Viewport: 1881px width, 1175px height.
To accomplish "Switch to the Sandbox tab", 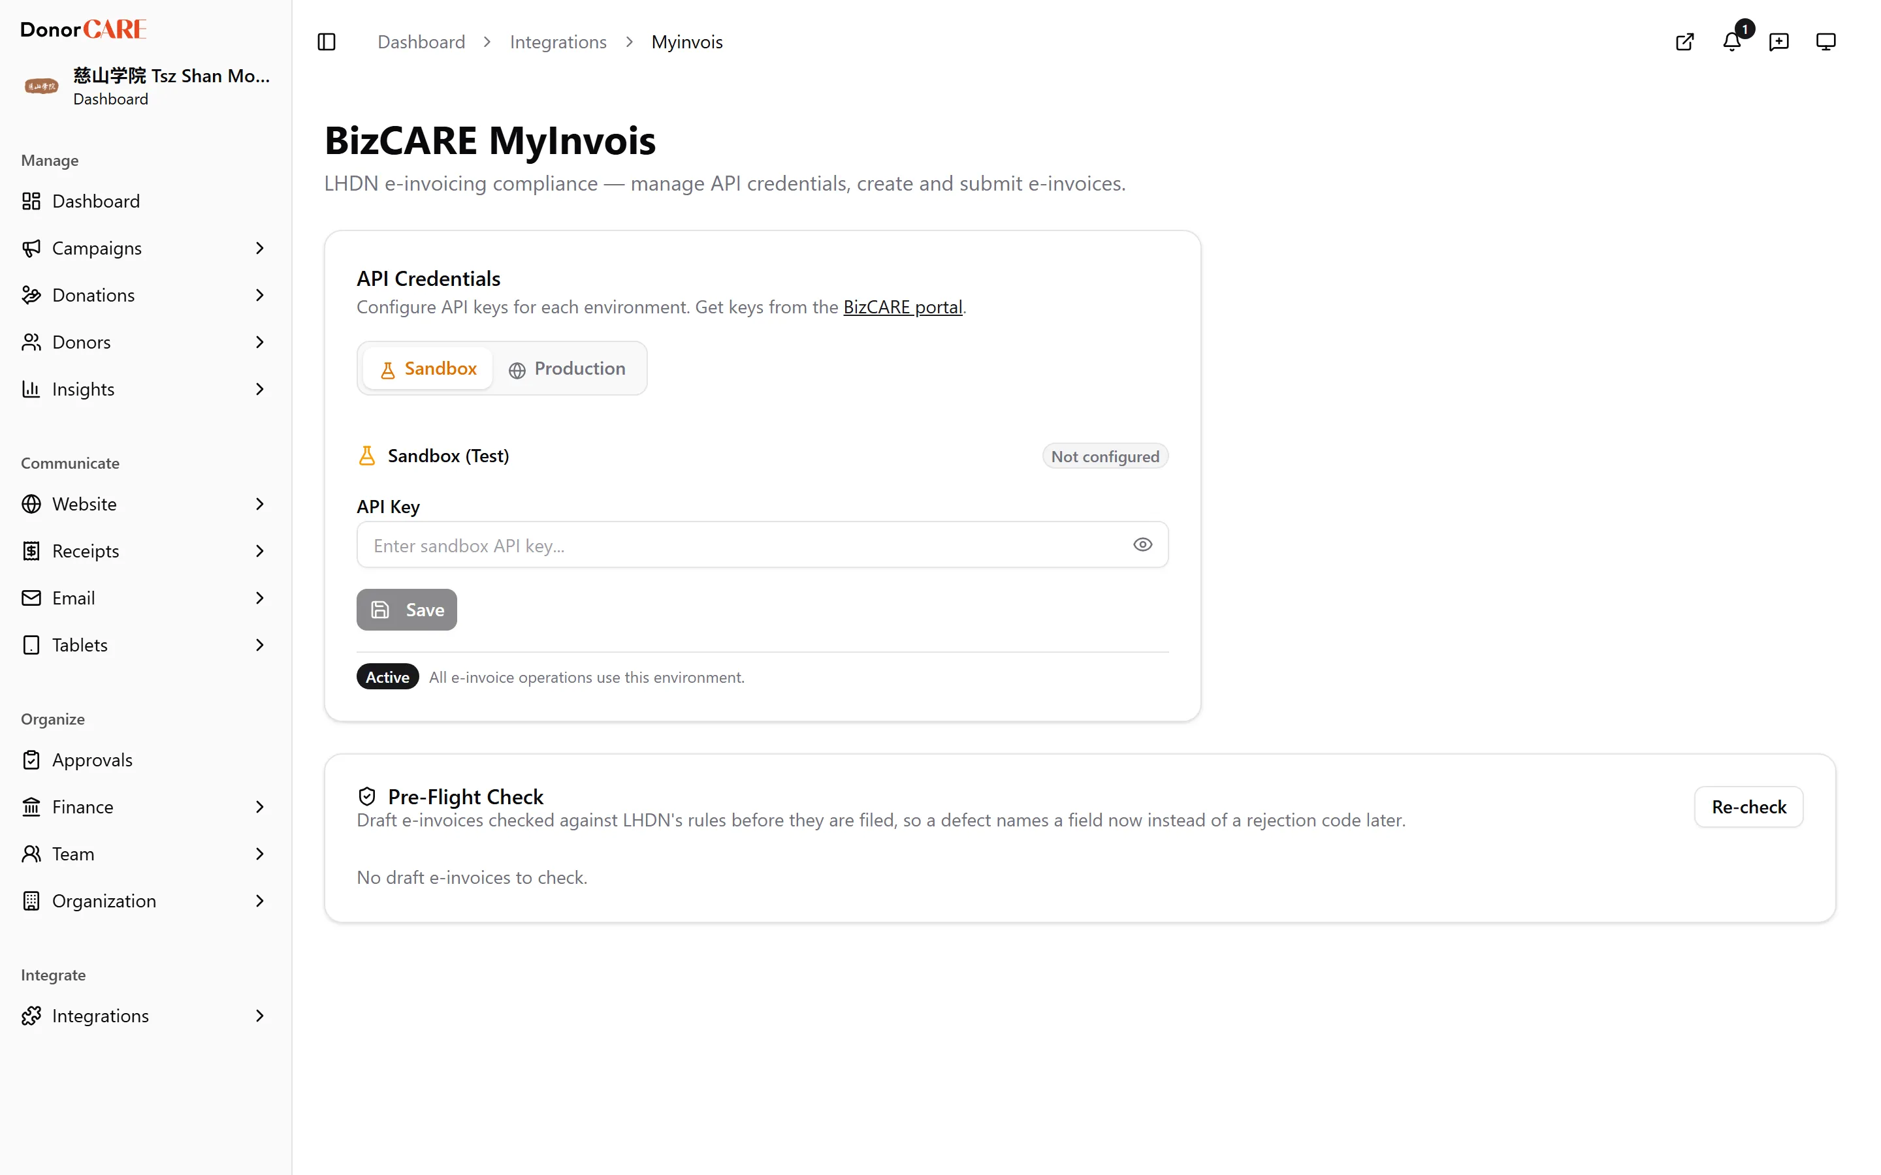I will click(428, 368).
